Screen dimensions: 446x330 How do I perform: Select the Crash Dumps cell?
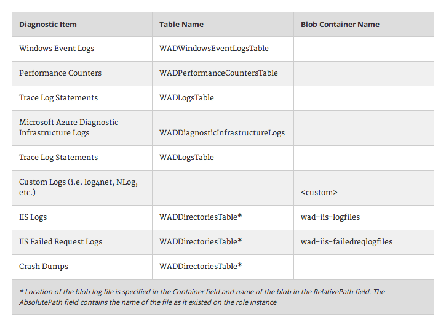[x=44, y=267]
